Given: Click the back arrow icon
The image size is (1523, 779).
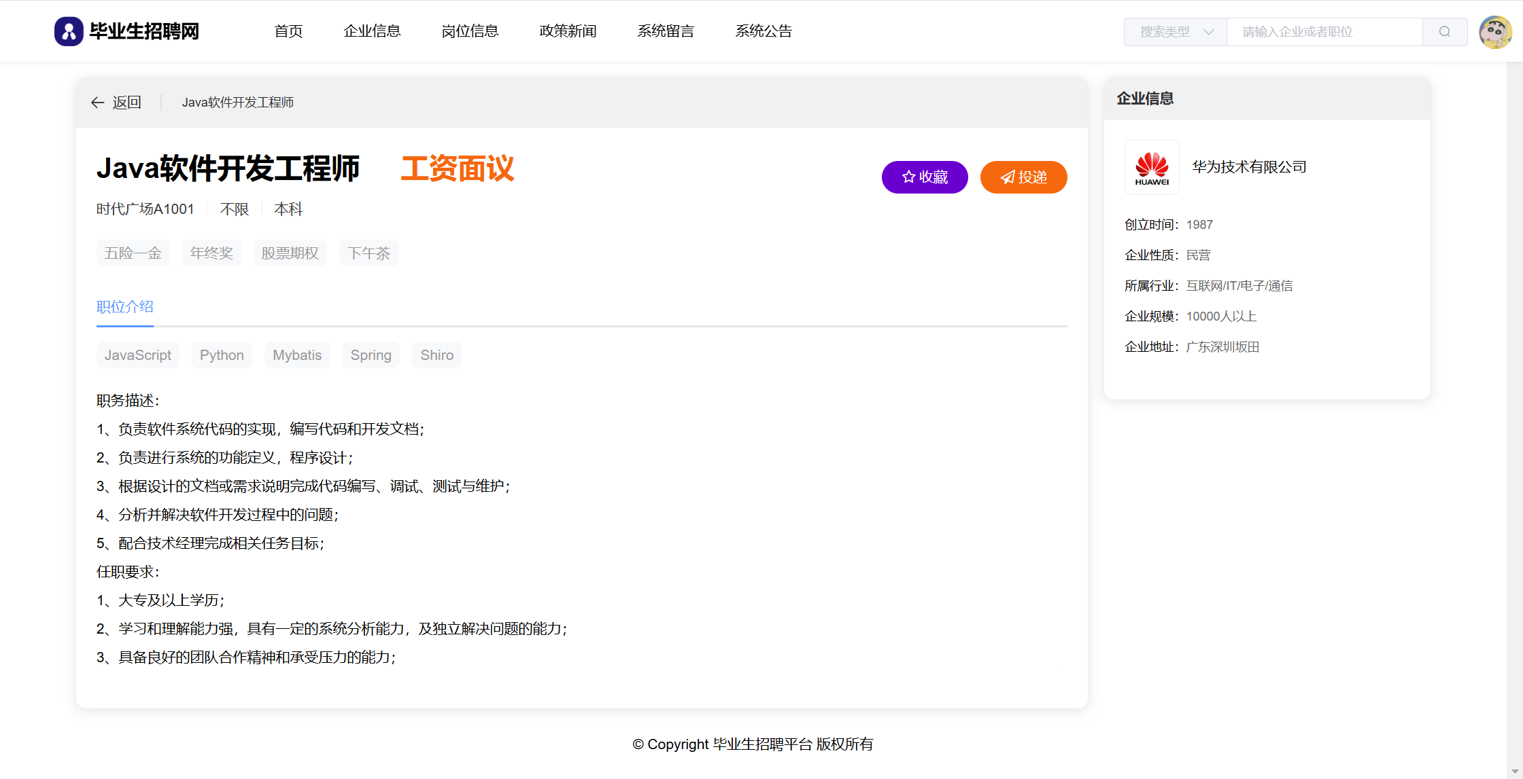Looking at the screenshot, I should click(x=98, y=103).
